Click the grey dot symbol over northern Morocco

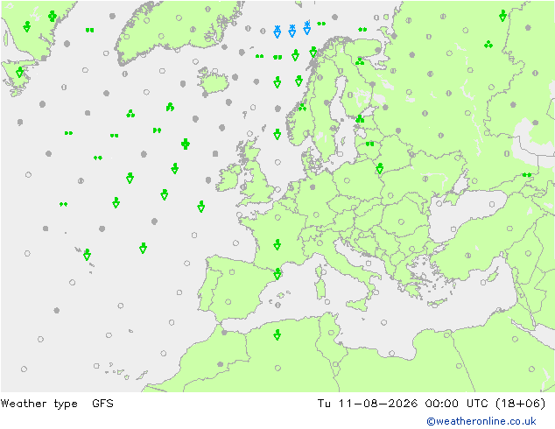point(224,333)
